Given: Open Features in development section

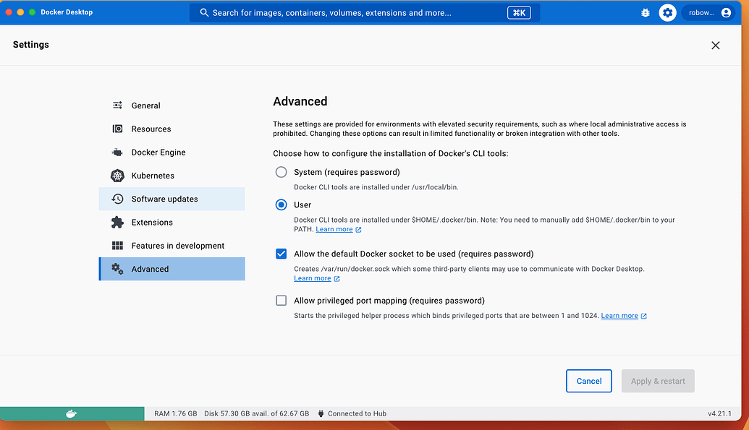Looking at the screenshot, I should pos(177,245).
